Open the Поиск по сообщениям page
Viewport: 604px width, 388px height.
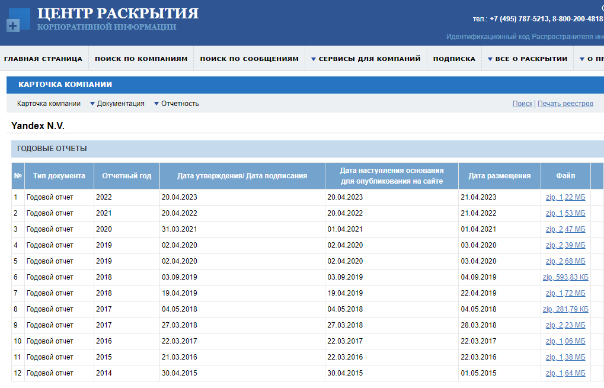pyautogui.click(x=249, y=59)
